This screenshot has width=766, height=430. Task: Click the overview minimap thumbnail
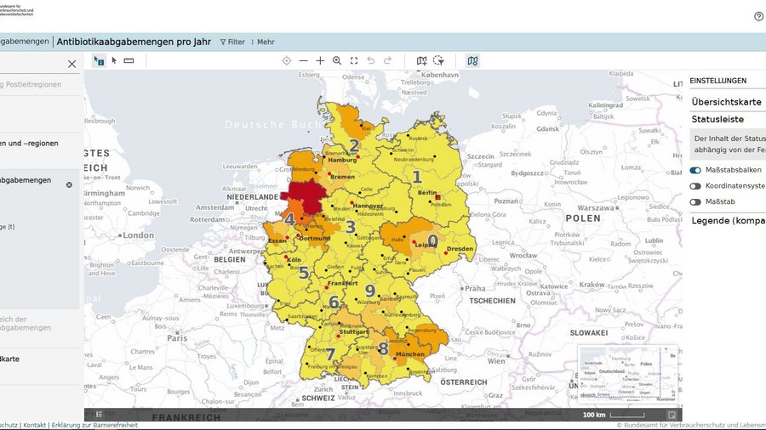[628, 373]
